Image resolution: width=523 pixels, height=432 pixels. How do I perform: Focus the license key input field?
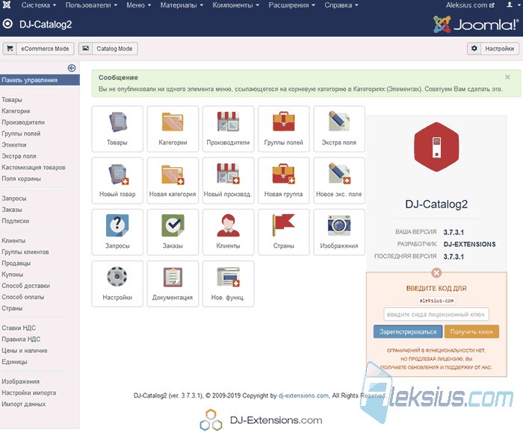436,314
